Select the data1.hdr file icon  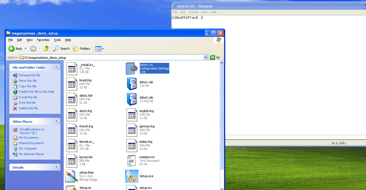point(72,99)
